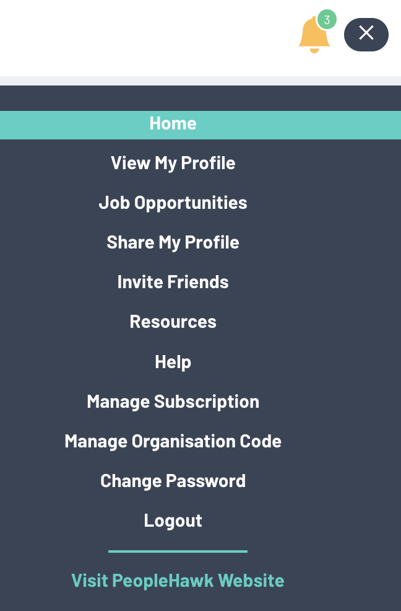Go to Change Password

[x=173, y=481]
